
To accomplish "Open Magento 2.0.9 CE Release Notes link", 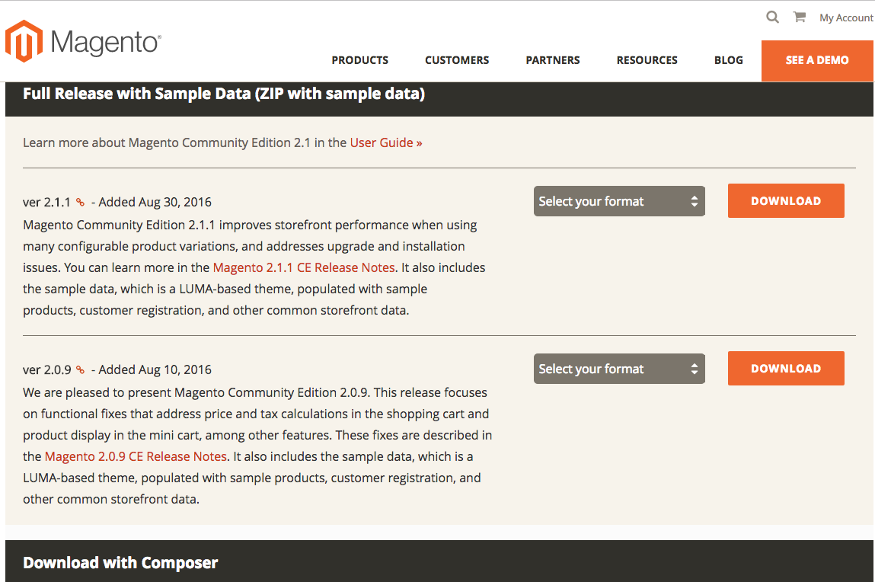I will click(136, 456).
